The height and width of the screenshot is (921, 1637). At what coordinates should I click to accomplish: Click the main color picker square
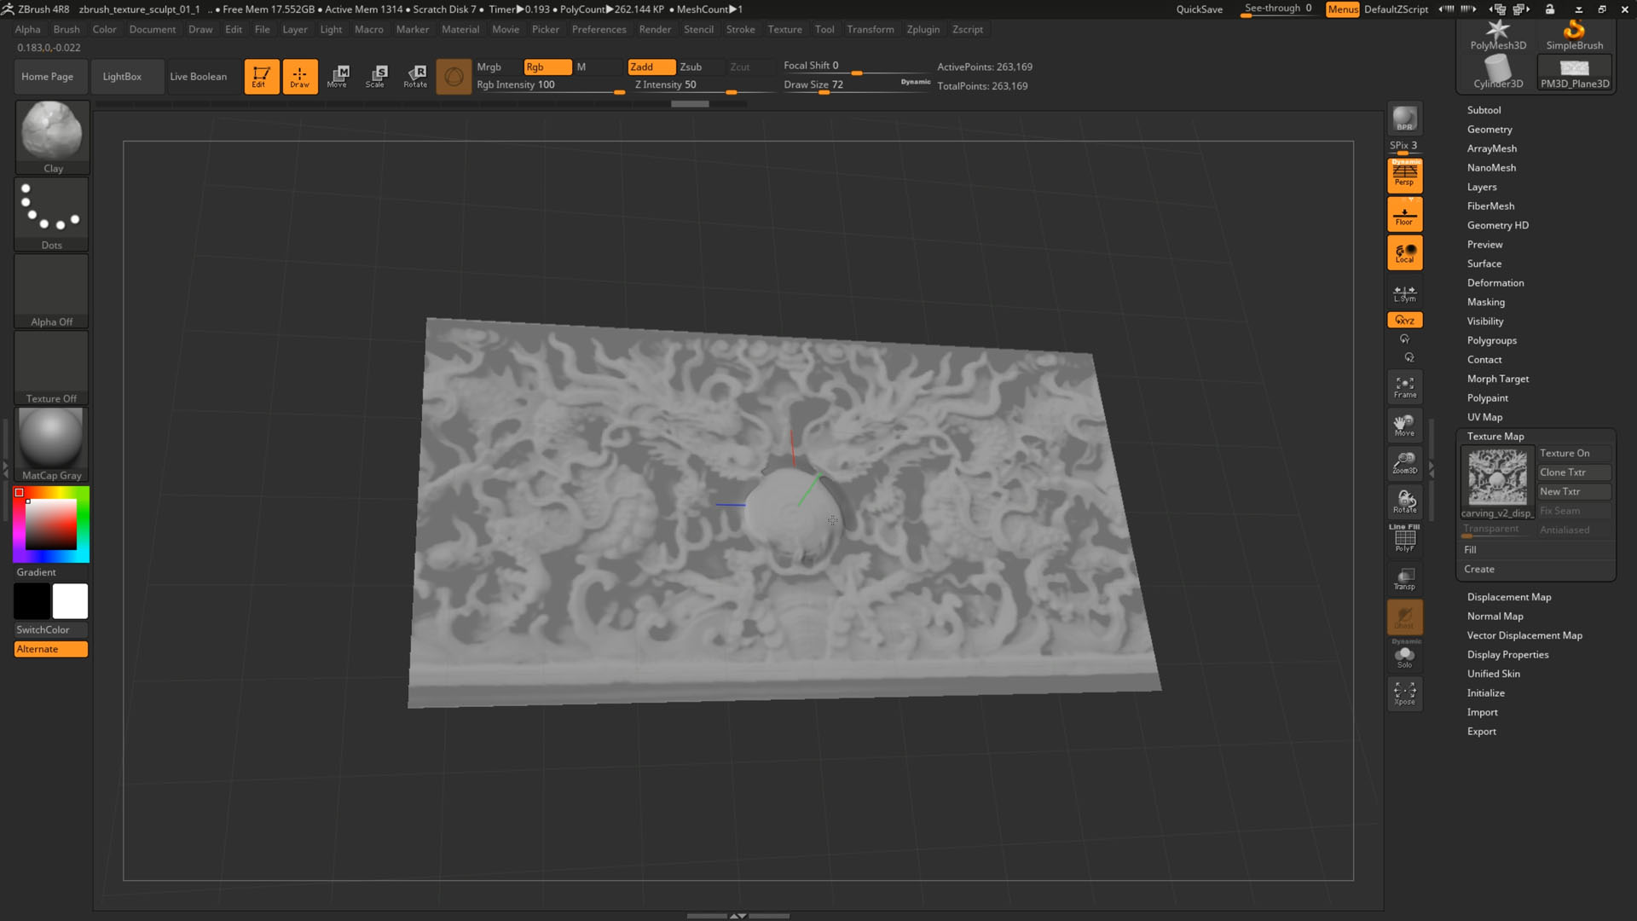point(51,524)
